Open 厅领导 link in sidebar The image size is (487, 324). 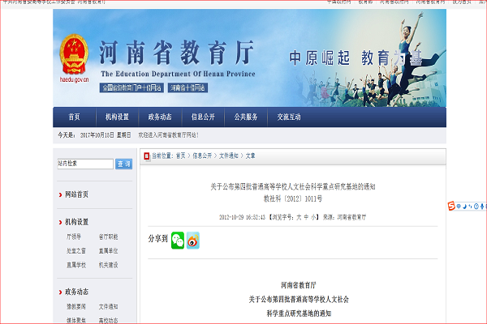coord(74,237)
